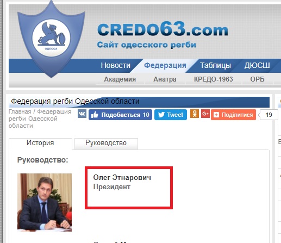Share the page via the Google+ icon
This screenshot has height=243, width=281.
click(x=205, y=114)
